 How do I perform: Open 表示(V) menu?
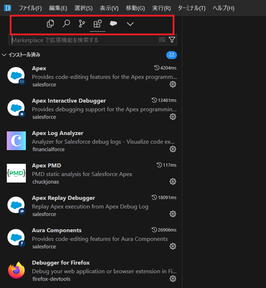click(x=109, y=8)
